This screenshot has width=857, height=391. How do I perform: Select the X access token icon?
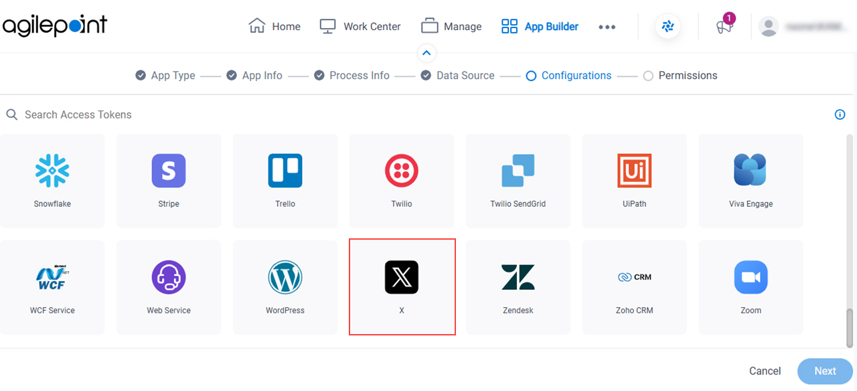402,277
